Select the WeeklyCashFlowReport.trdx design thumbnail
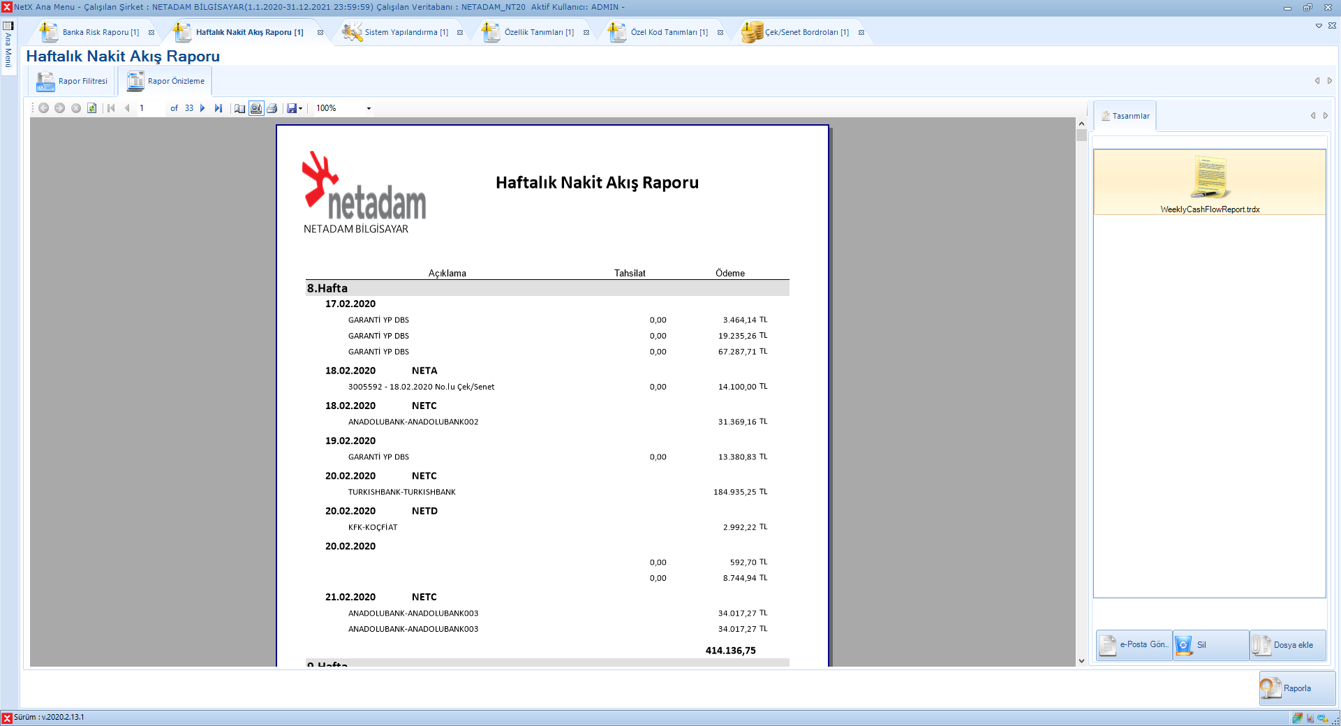Image resolution: width=1341 pixels, height=726 pixels. pyautogui.click(x=1210, y=183)
